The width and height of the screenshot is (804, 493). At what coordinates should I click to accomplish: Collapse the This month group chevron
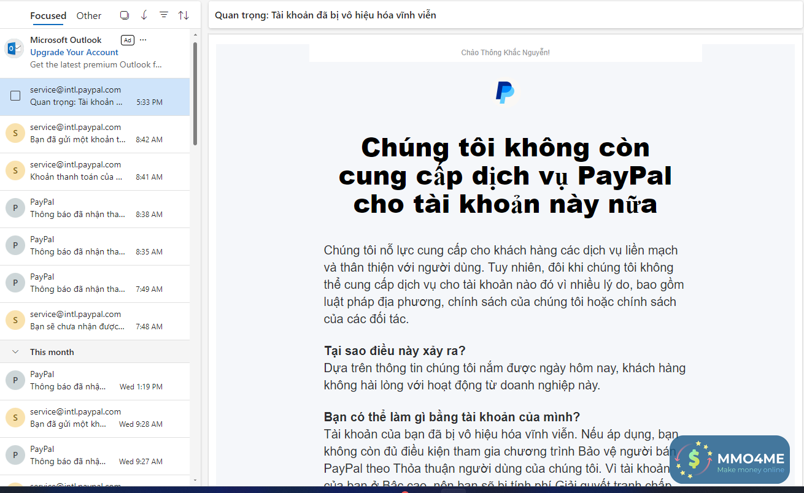click(x=15, y=352)
